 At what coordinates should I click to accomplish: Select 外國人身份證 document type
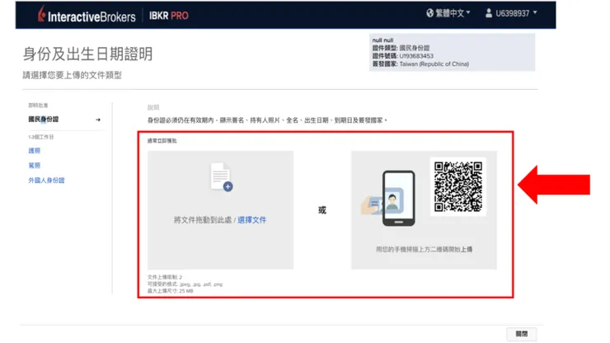click(46, 181)
